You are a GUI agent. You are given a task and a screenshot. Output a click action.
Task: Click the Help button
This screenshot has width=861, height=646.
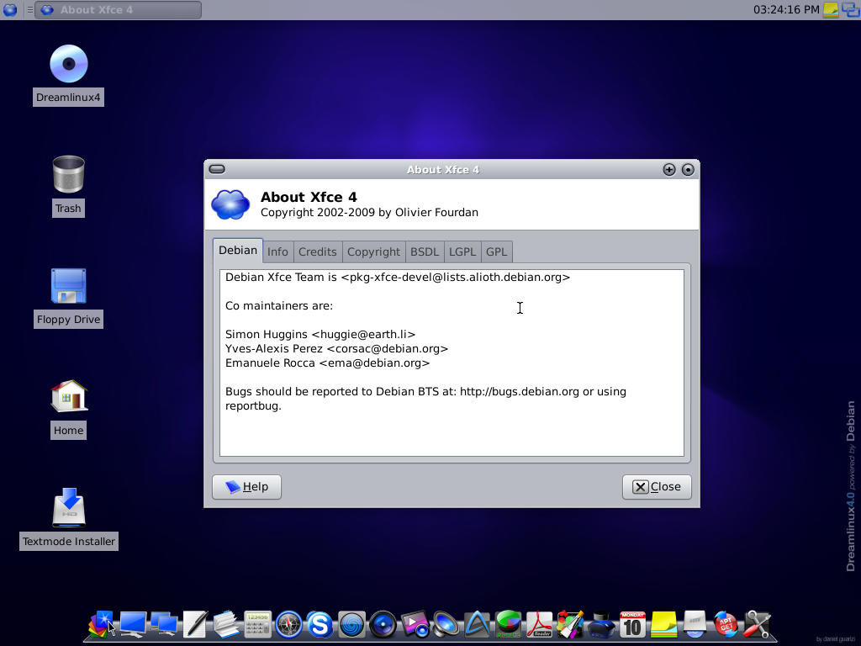point(246,487)
